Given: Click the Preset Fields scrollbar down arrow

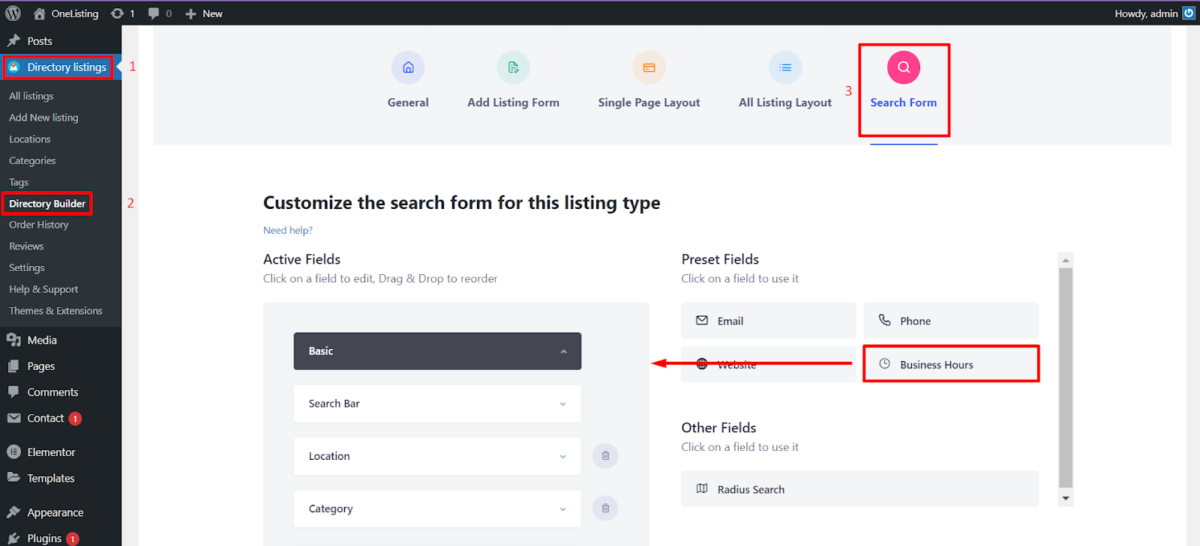Looking at the screenshot, I should 1066,498.
